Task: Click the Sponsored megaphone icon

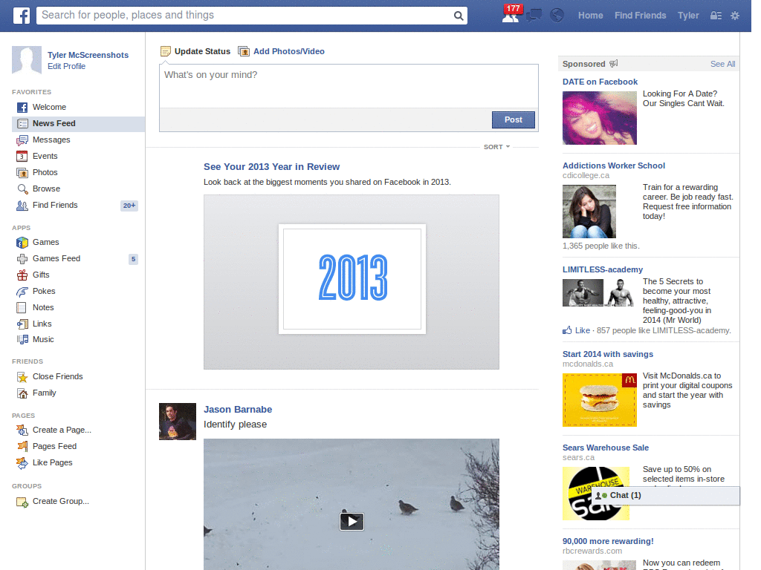Action: tap(613, 64)
